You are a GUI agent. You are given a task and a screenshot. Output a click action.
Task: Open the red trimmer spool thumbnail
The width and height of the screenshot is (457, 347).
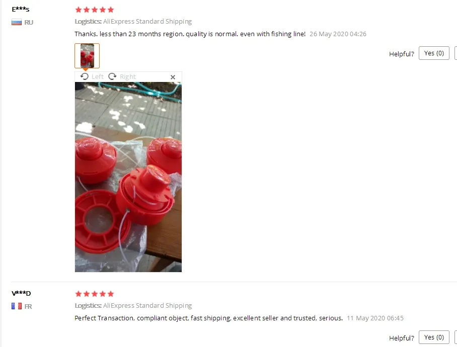coord(87,56)
